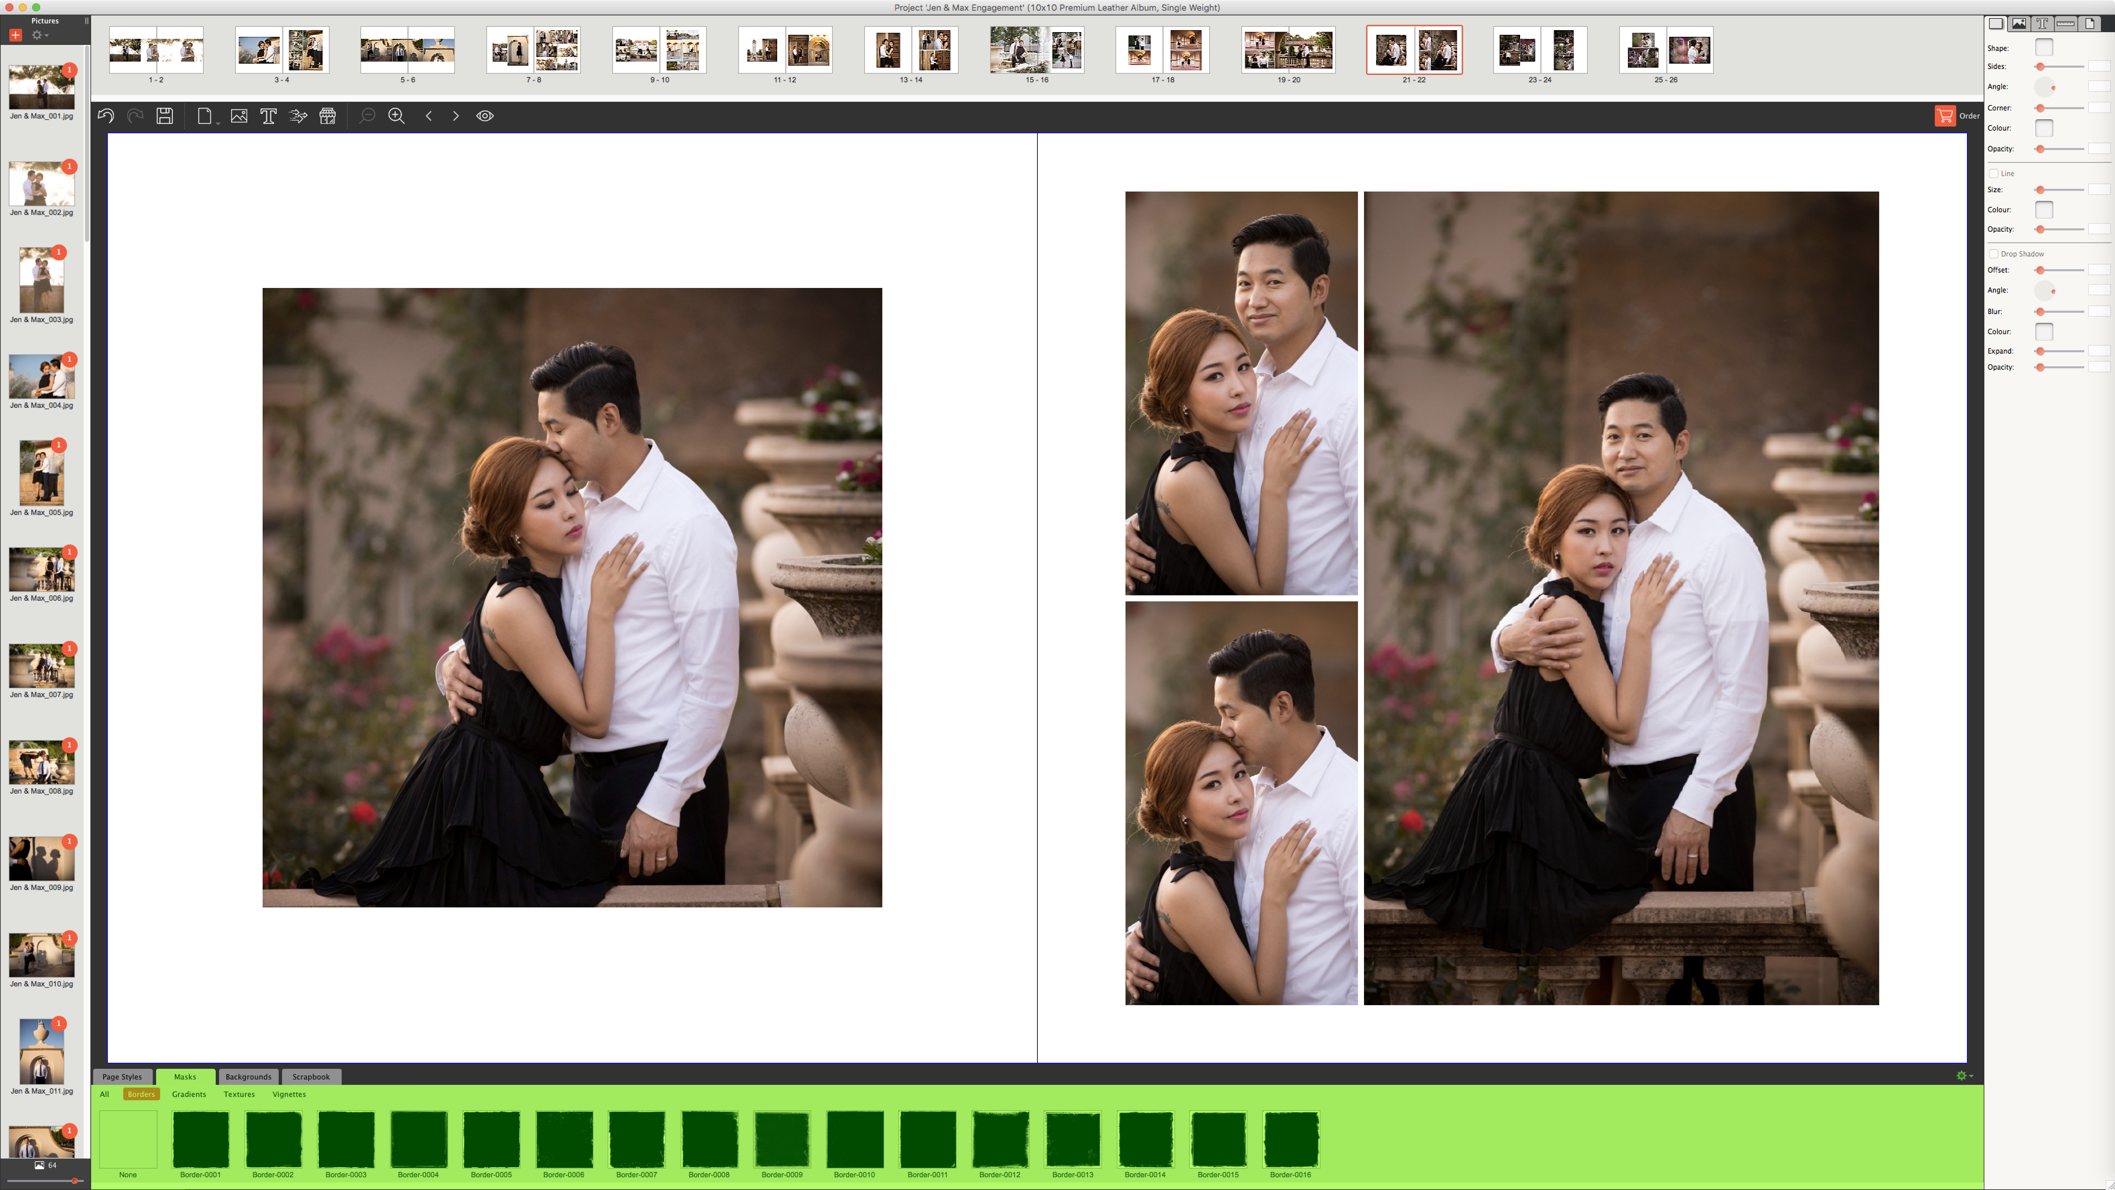2115x1190 pixels.
Task: Open the image properties tab icon
Action: (2019, 23)
